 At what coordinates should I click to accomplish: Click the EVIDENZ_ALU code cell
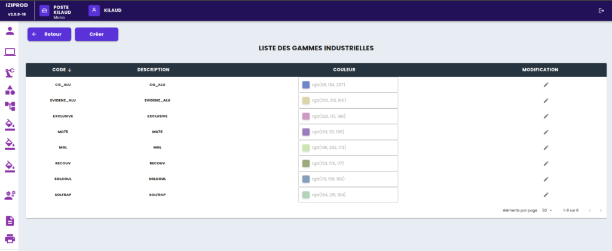[63, 100]
